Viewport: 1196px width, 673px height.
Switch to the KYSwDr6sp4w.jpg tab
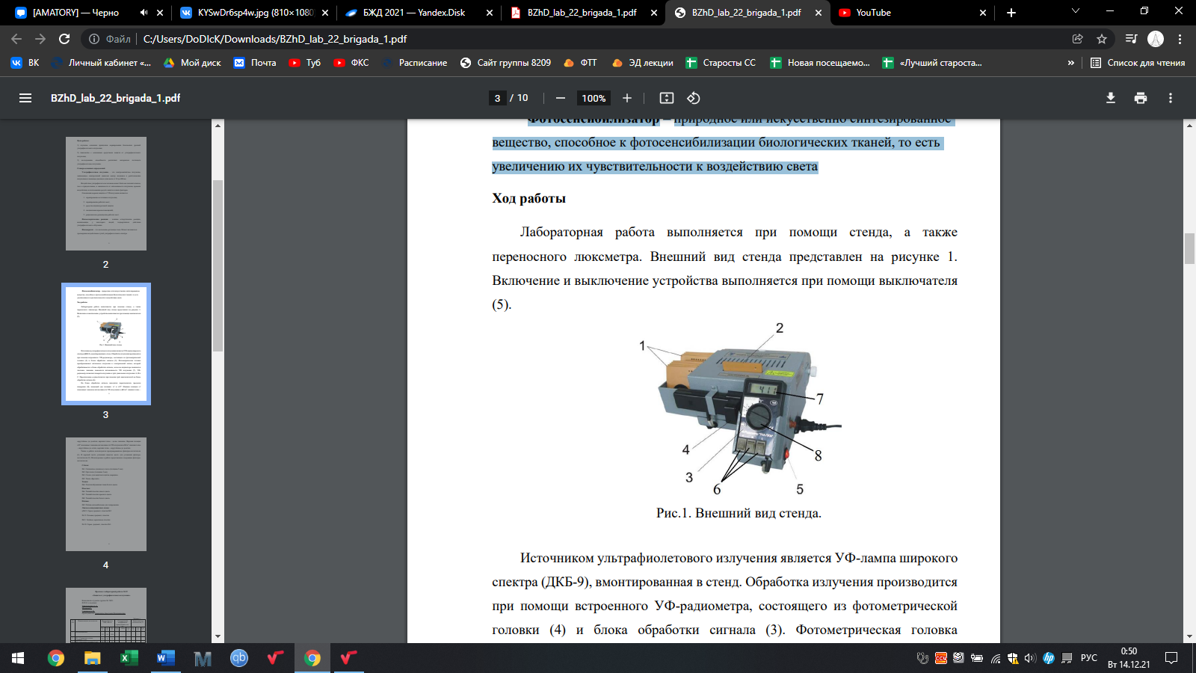click(x=253, y=13)
